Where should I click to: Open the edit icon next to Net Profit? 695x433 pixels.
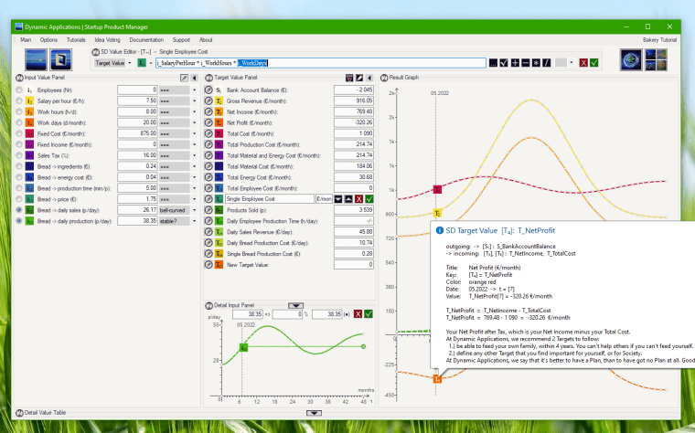click(x=209, y=121)
